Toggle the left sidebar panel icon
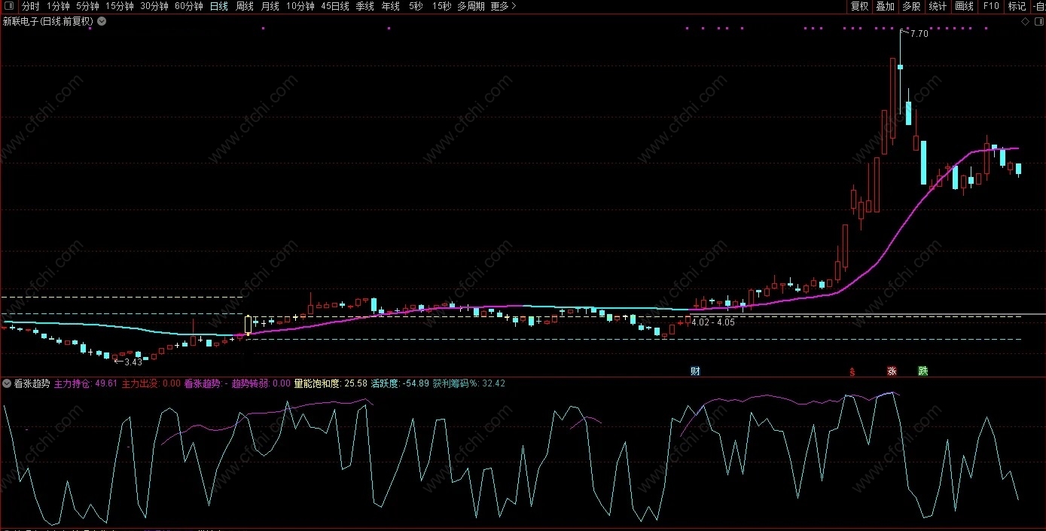Screen dimensions: 1046x531 click(9, 6)
